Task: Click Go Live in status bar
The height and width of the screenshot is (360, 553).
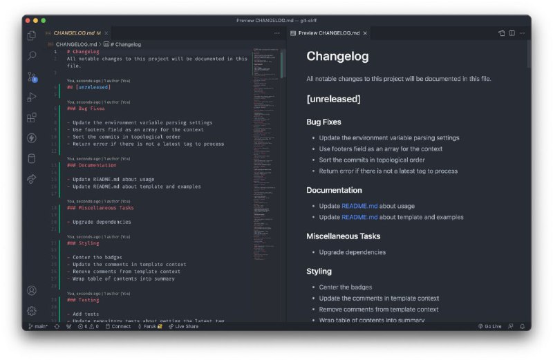Action: 490,327
